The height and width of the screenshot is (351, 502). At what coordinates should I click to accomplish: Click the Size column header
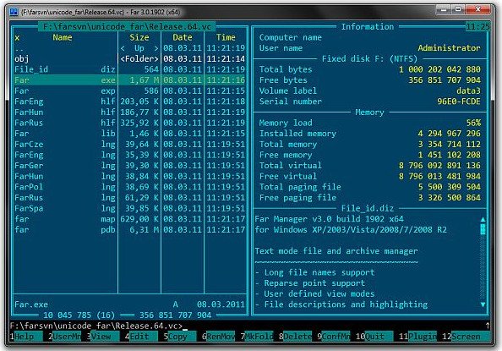[139, 37]
